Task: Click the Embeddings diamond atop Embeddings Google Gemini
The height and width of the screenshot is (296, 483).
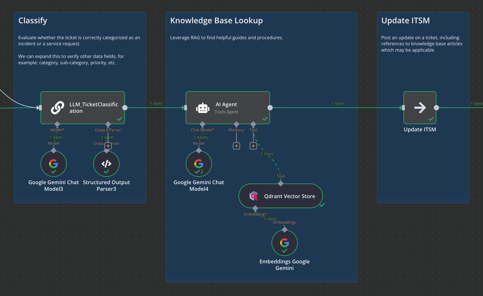Action: click(x=285, y=229)
